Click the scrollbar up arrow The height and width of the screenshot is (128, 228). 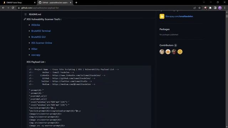227,12
